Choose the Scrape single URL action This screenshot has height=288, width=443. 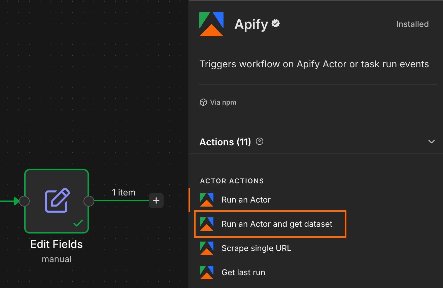click(316, 248)
